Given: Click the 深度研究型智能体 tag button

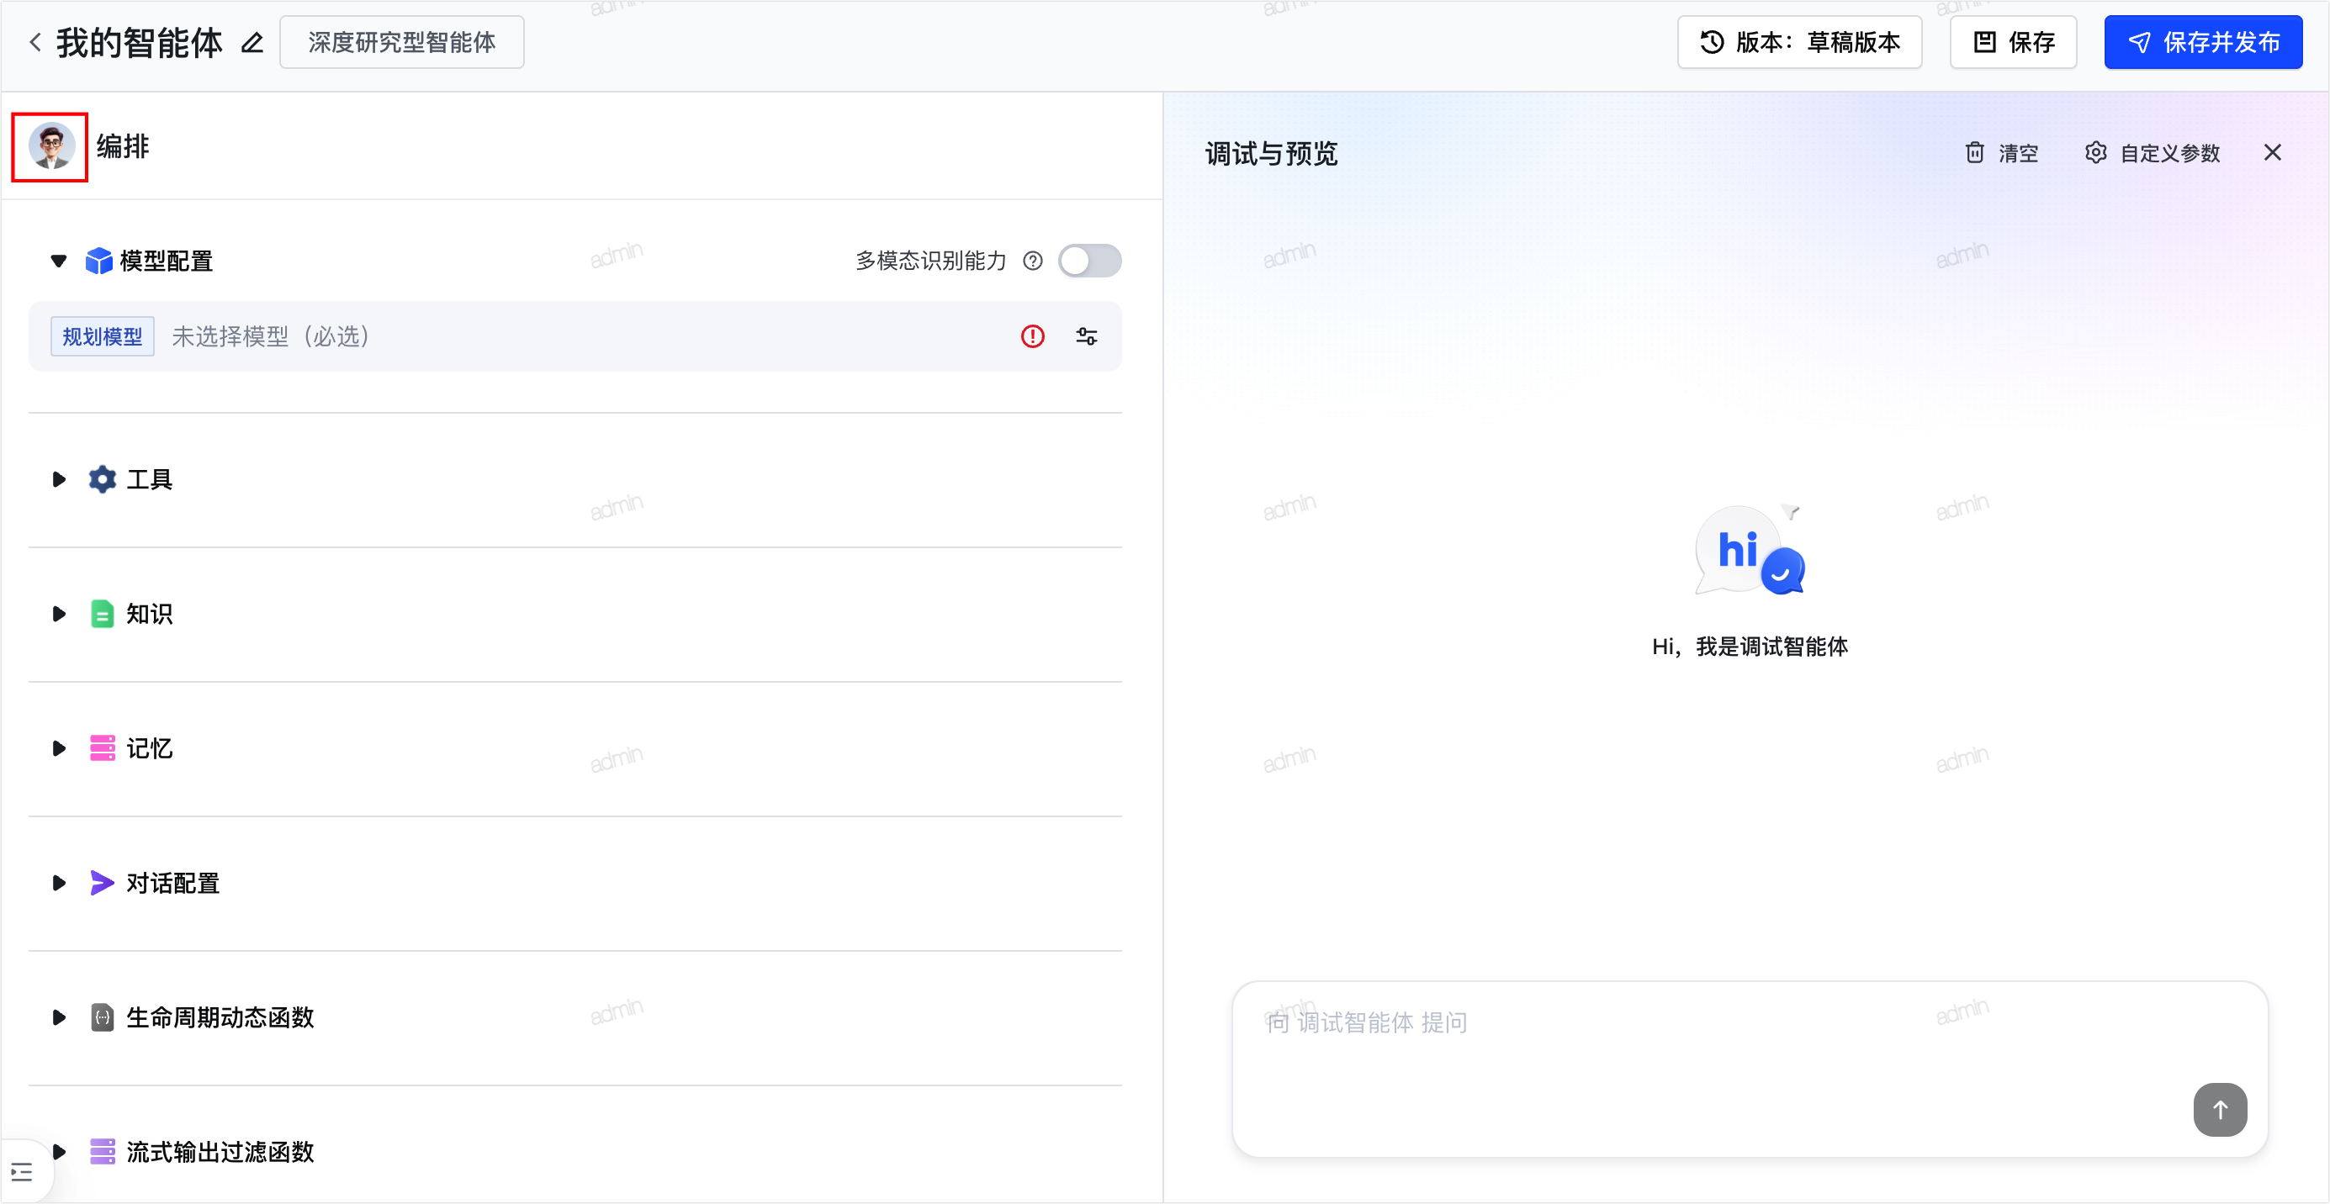Looking at the screenshot, I should coord(401,43).
